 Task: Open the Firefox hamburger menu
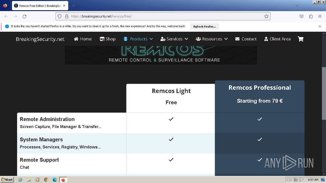[320, 16]
